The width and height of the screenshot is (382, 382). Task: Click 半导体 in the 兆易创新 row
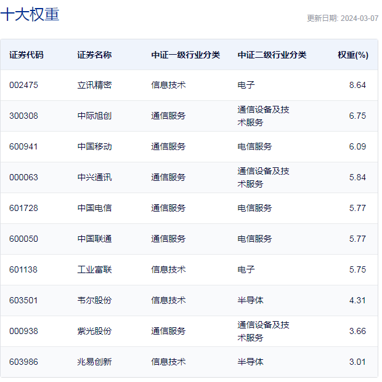[250, 362]
